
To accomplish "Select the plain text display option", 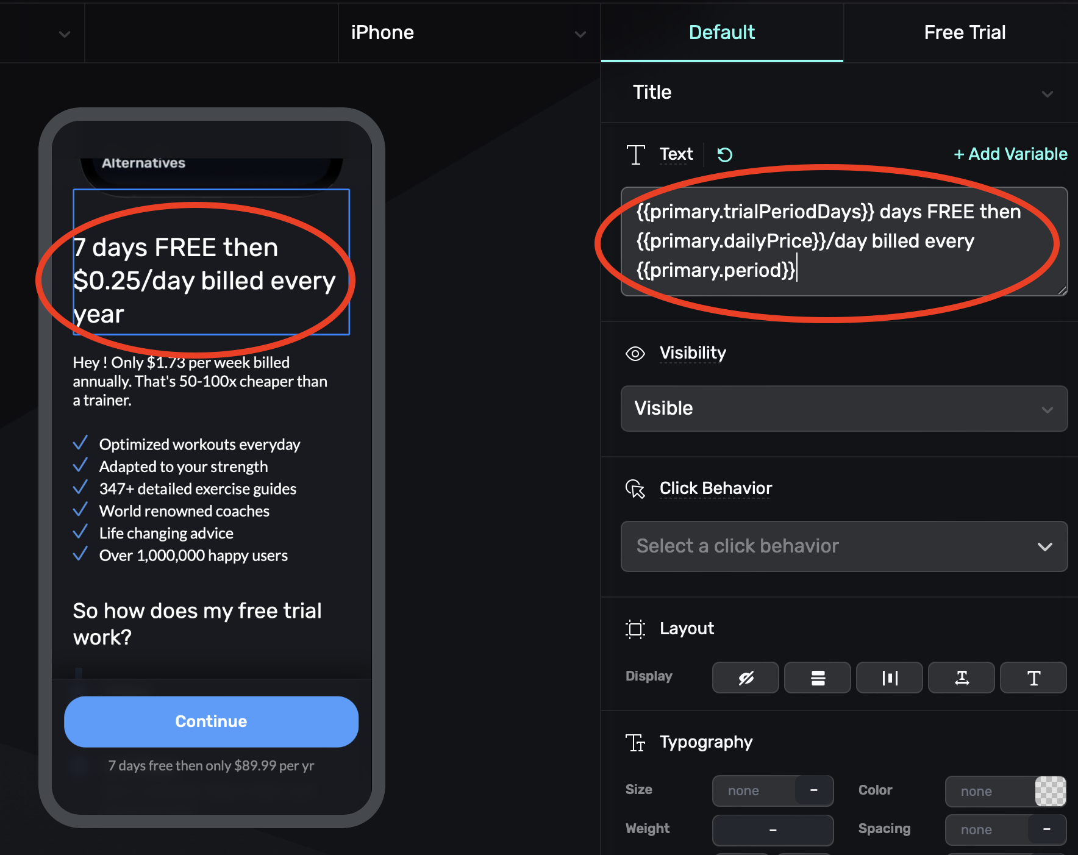I will [x=1033, y=678].
